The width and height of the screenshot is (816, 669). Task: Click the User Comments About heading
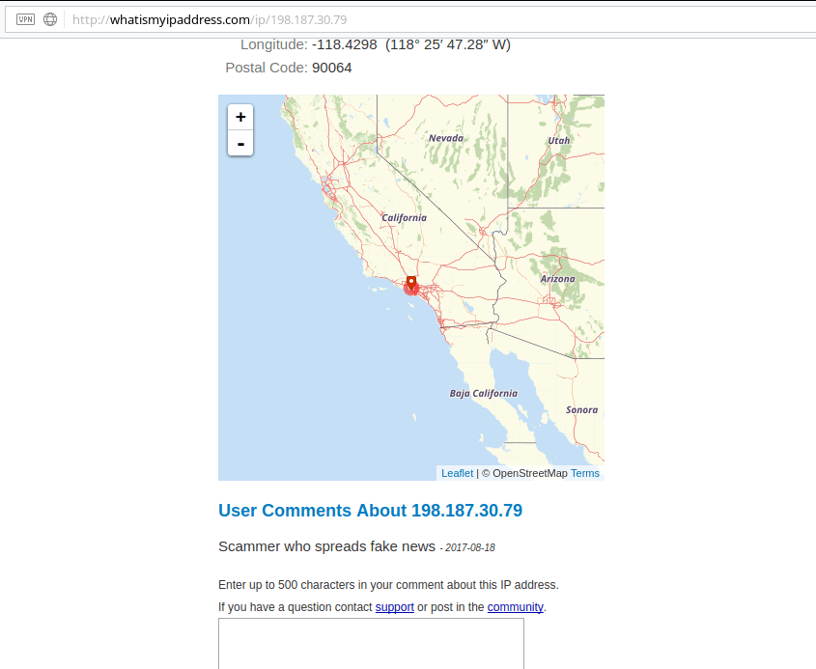(370, 511)
